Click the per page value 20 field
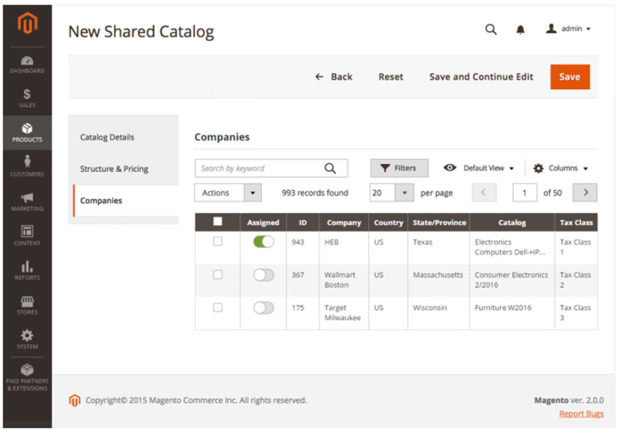The height and width of the screenshot is (435, 621). pos(382,193)
